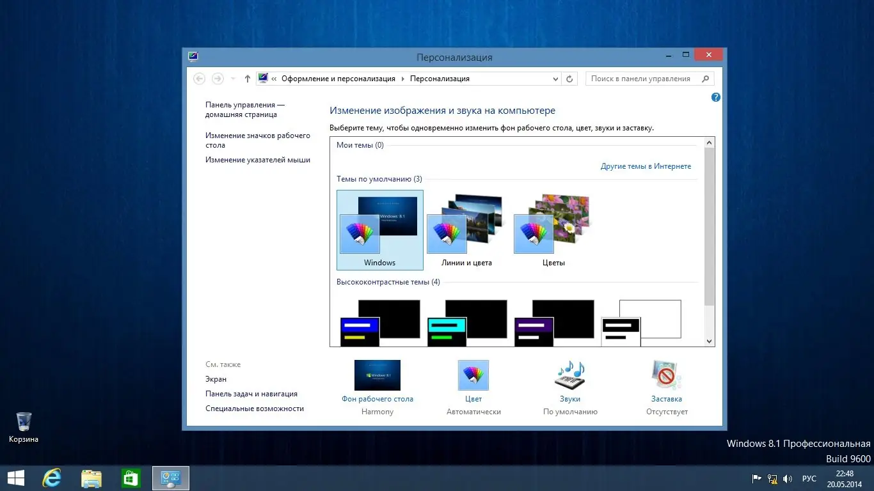Click the speaker icon in system tray
This screenshot has width=874, height=491.
coord(788,478)
